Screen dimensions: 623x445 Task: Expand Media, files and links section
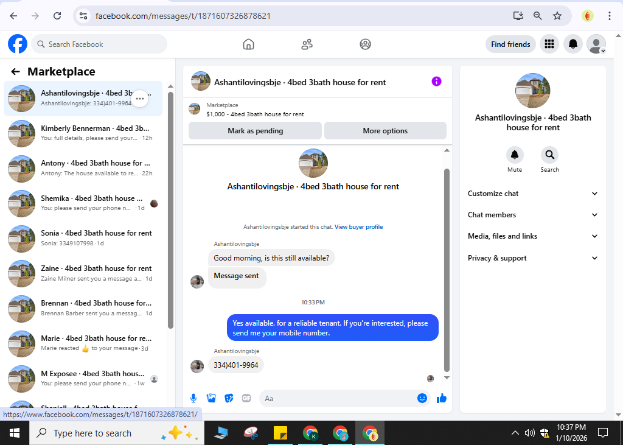[533, 236]
